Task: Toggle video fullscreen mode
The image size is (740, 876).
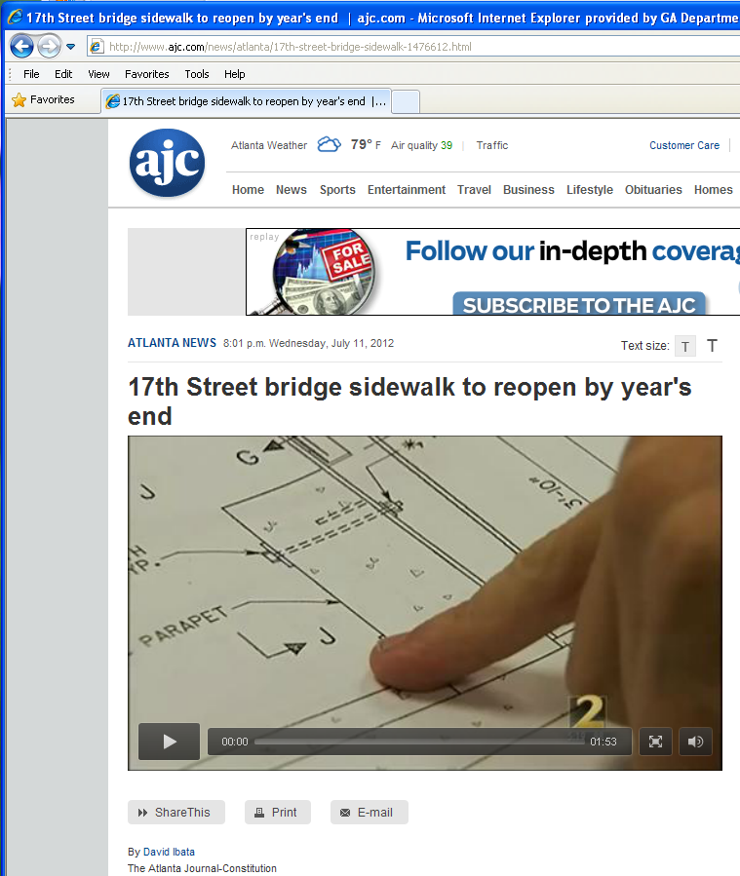Action: click(x=655, y=742)
